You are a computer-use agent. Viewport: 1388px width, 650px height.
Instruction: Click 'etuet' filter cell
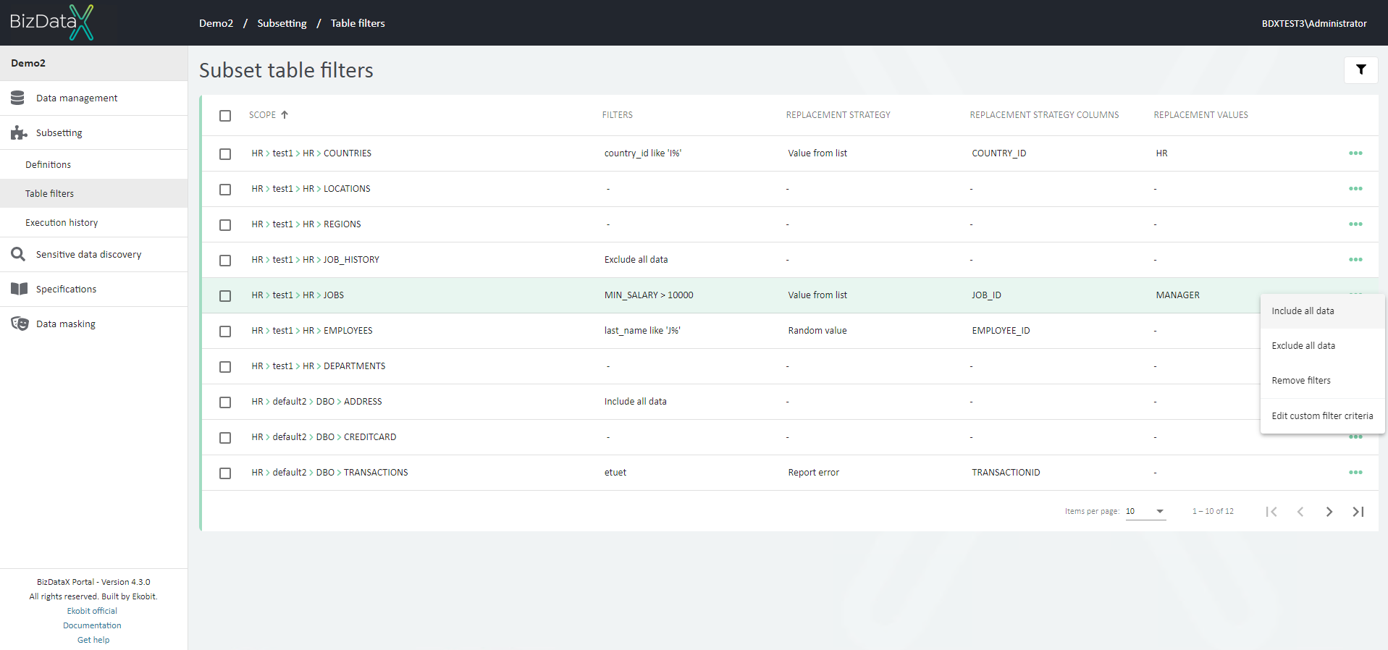coord(615,473)
